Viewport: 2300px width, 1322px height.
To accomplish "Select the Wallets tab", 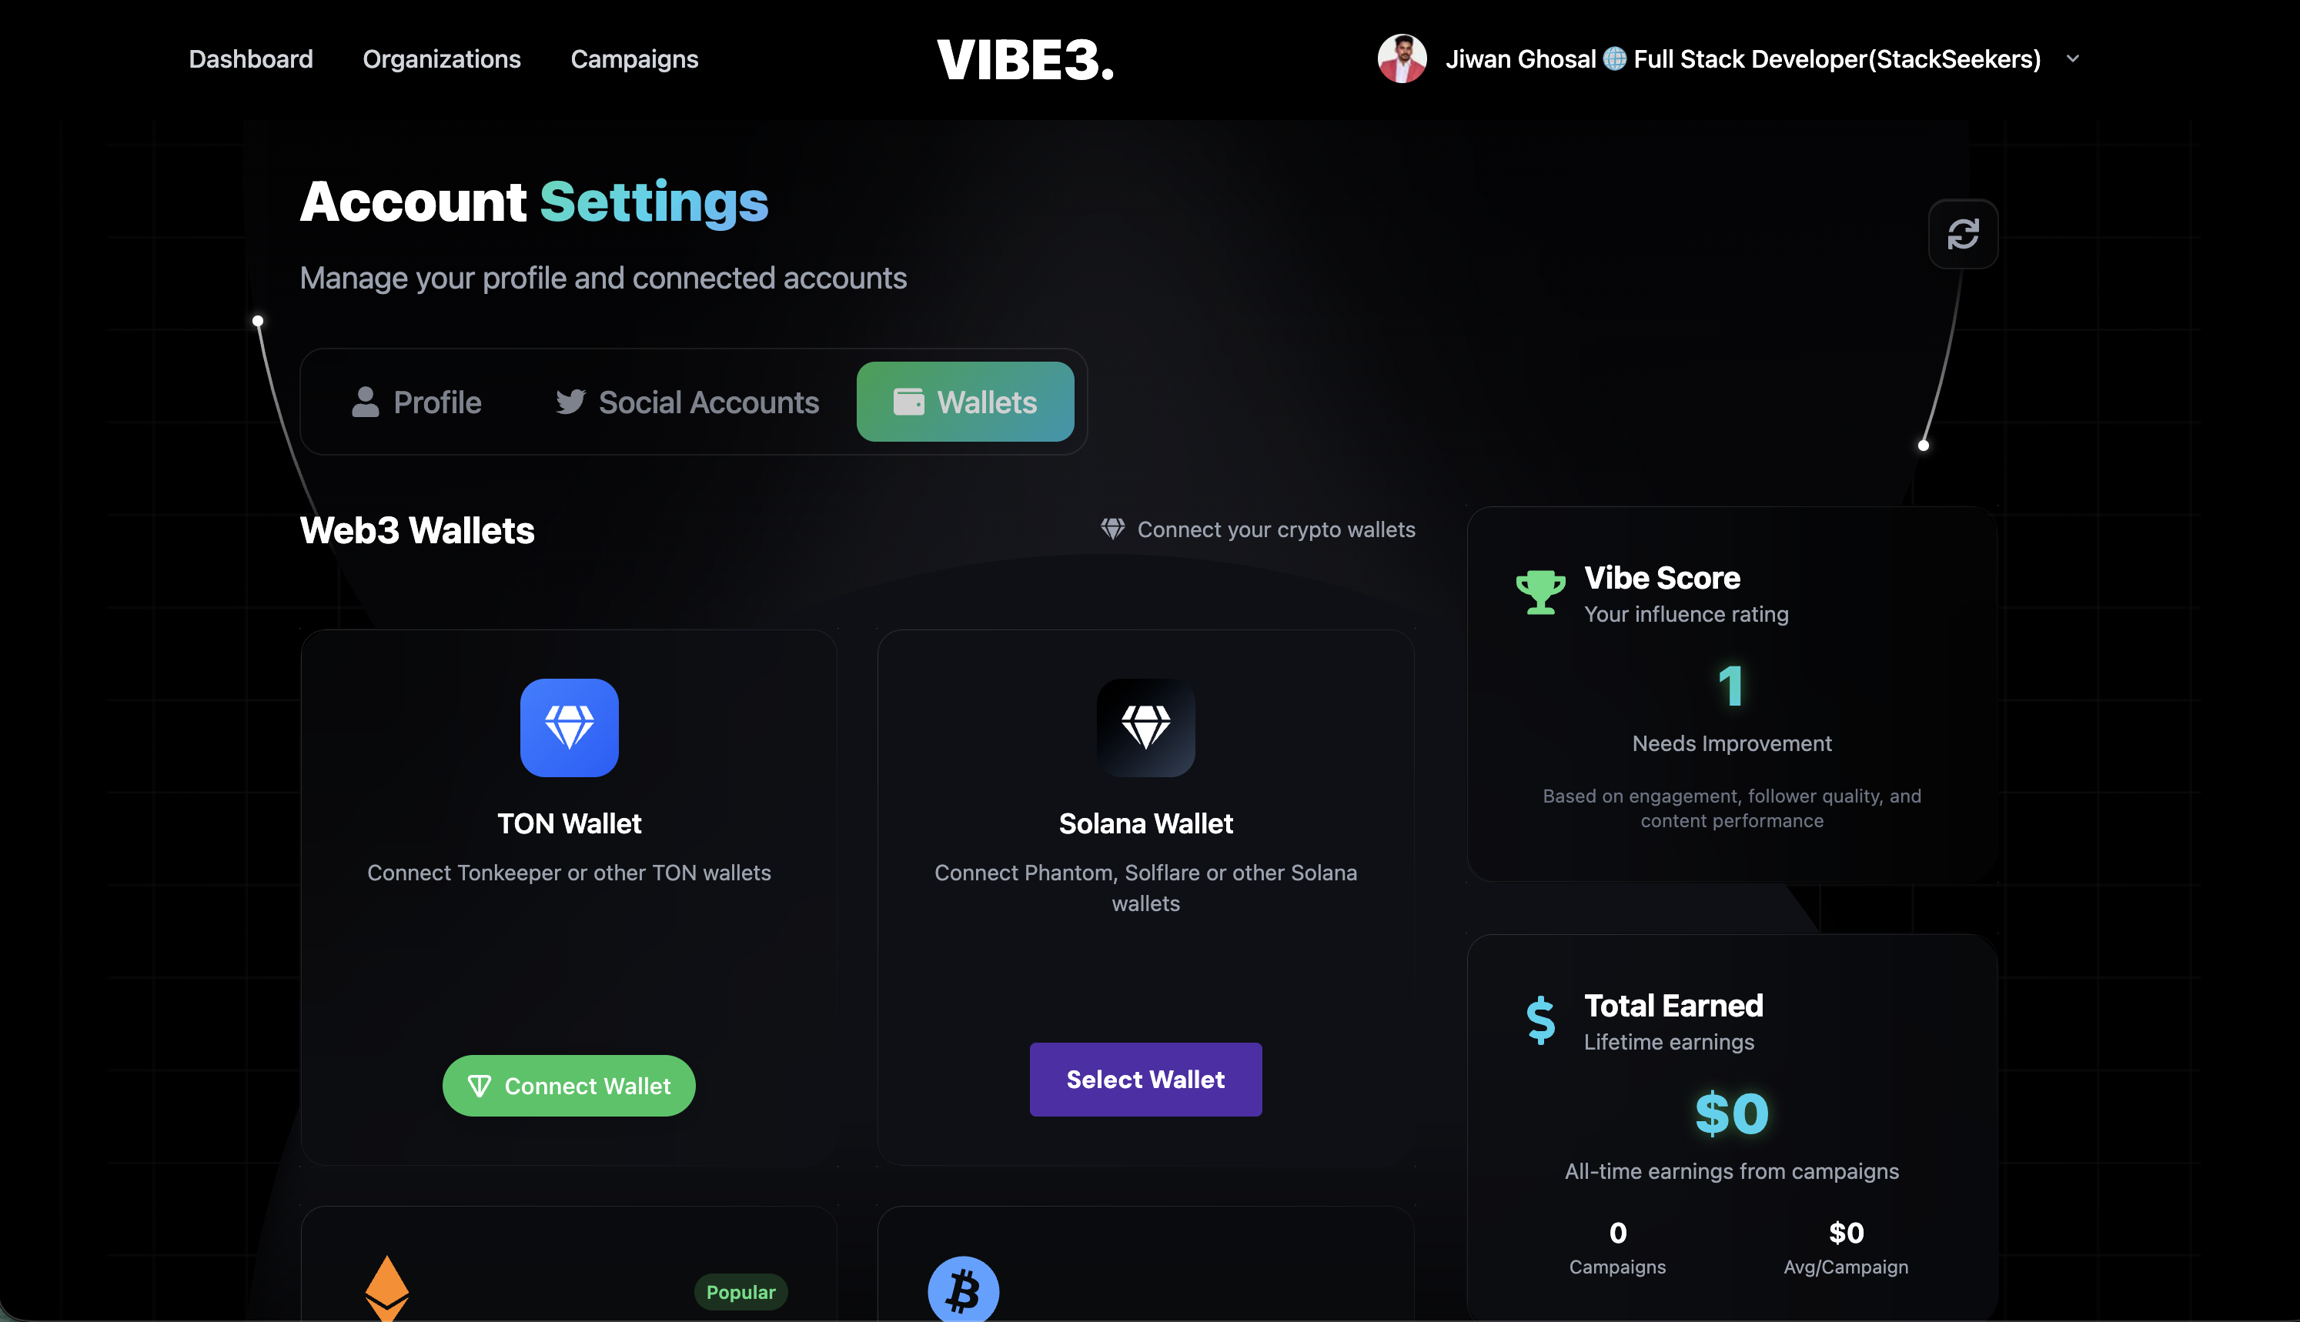I will 964,402.
